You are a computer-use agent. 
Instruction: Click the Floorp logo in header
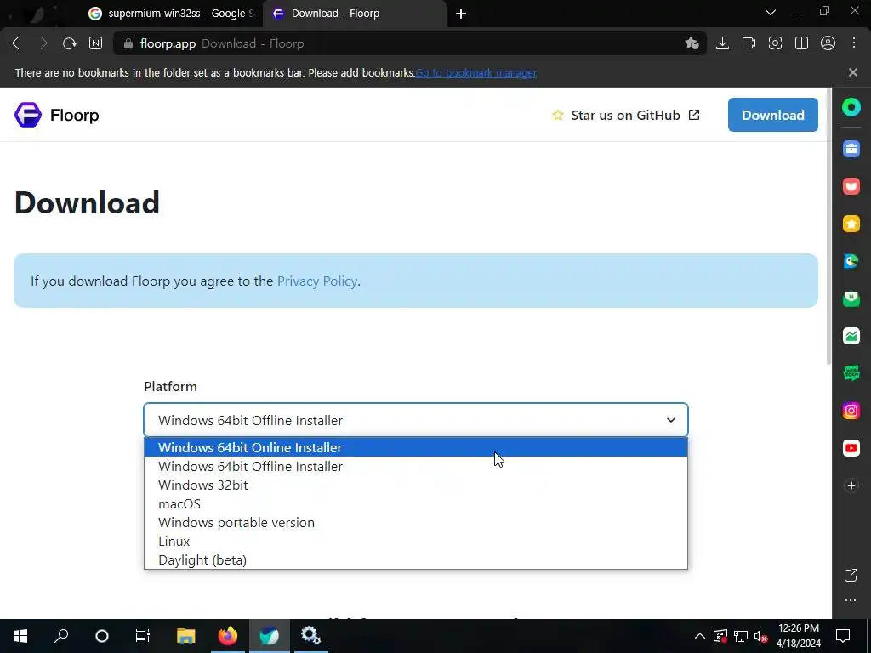click(57, 115)
